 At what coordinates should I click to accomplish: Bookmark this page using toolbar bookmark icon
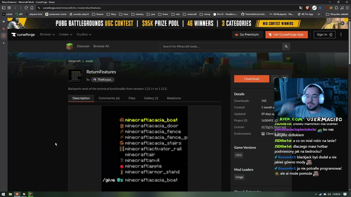click(32, 8)
